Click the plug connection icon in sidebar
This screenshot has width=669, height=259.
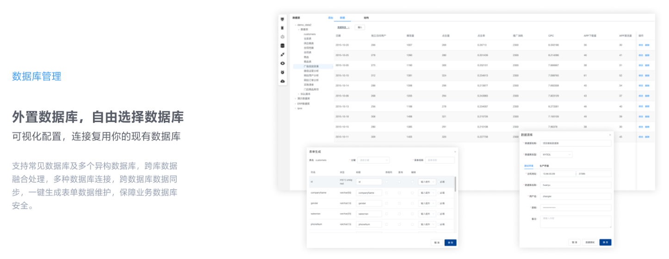(x=282, y=55)
